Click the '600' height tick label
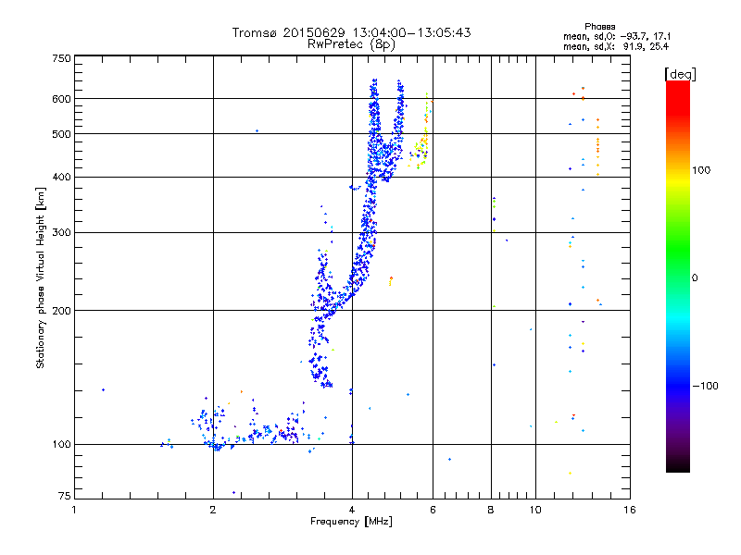 click(61, 99)
